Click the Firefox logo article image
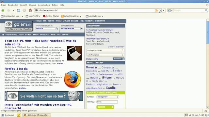The image size is (209, 117). click(x=72, y=79)
